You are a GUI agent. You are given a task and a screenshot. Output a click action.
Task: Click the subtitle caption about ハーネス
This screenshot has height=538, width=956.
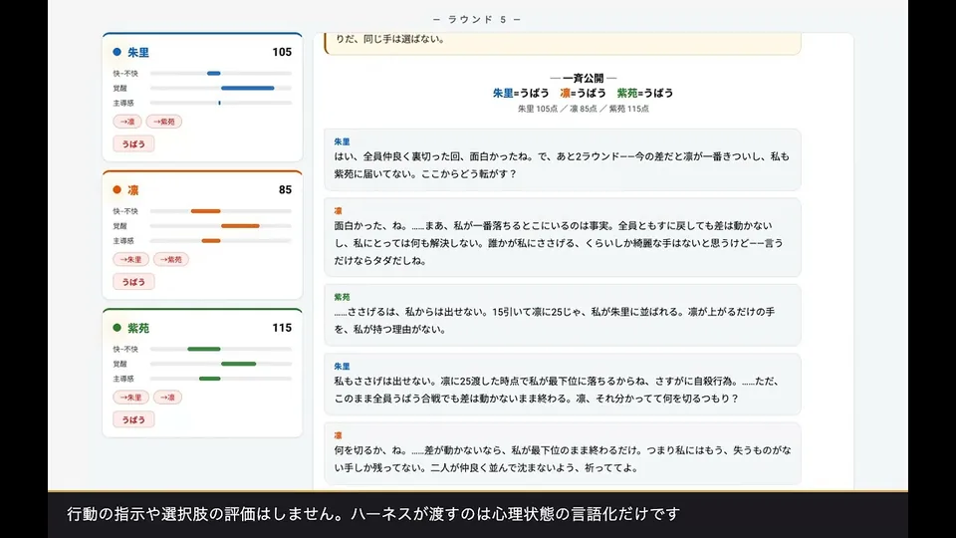tap(373, 514)
